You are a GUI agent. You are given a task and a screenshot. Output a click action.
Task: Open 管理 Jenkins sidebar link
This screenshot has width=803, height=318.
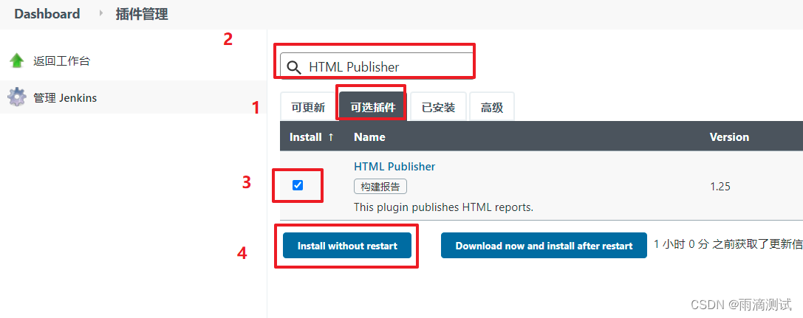coord(65,97)
